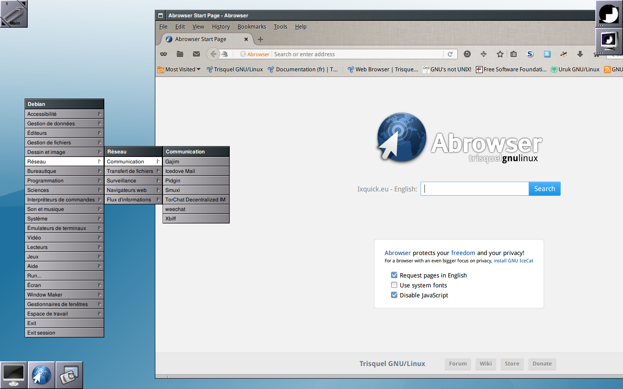The height and width of the screenshot is (389, 623).
Task: Close the Abrowser Start Page tab
Action: coord(246,39)
